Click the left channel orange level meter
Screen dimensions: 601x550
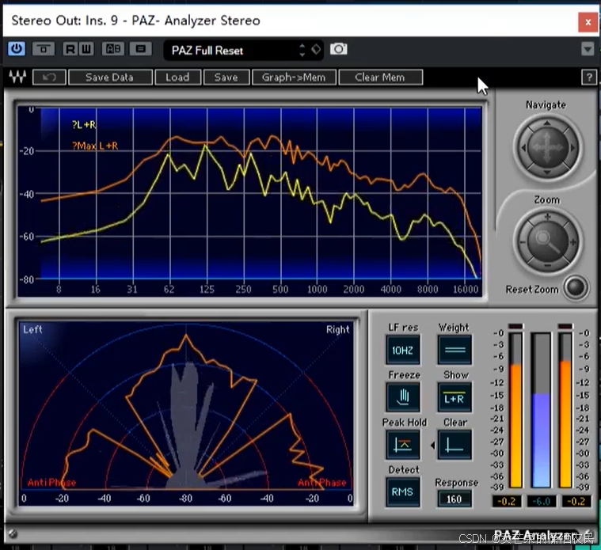pos(515,410)
